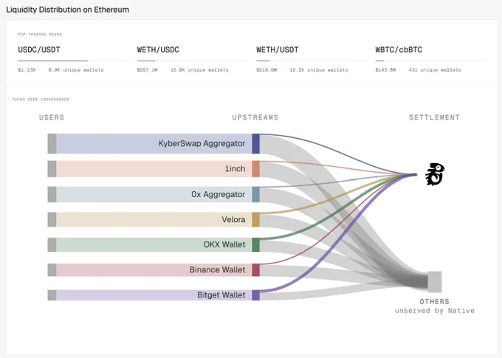Viewport: 502px width, 358px height.
Task: Select the WBTC/cbBTC trading pair
Action: point(399,49)
